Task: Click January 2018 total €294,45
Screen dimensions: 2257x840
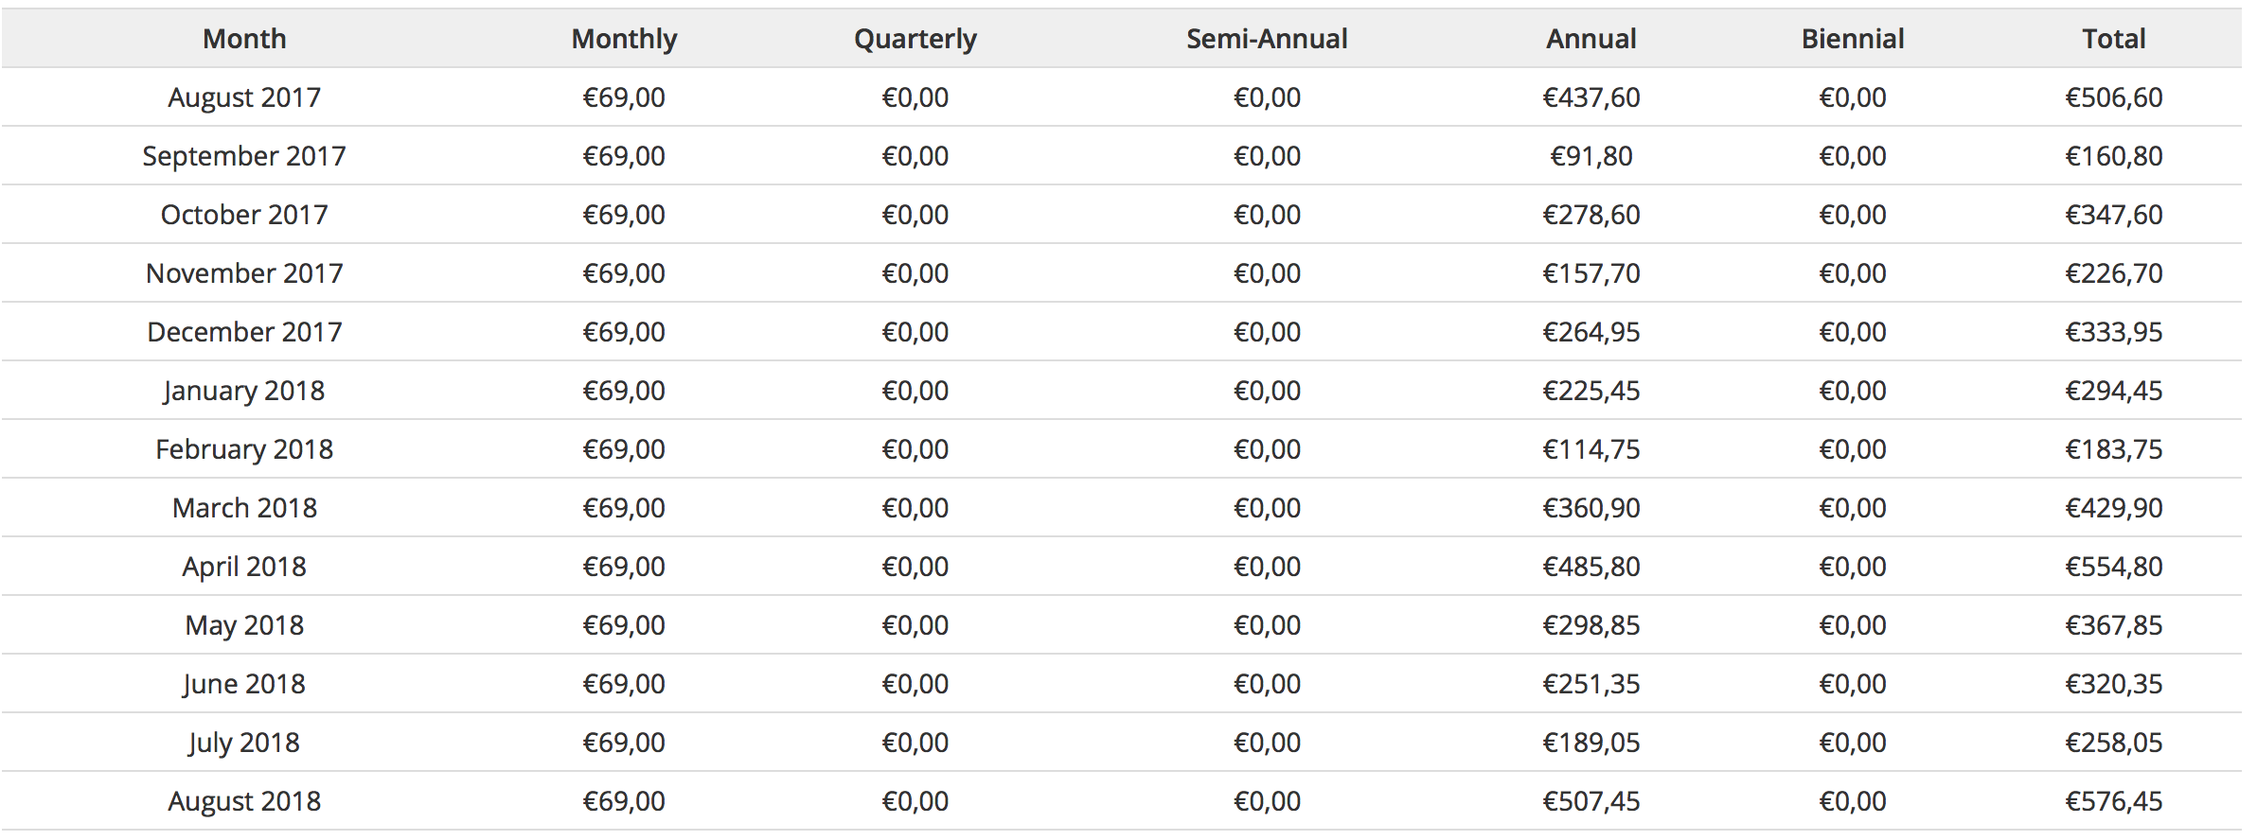Action: coord(2114,391)
